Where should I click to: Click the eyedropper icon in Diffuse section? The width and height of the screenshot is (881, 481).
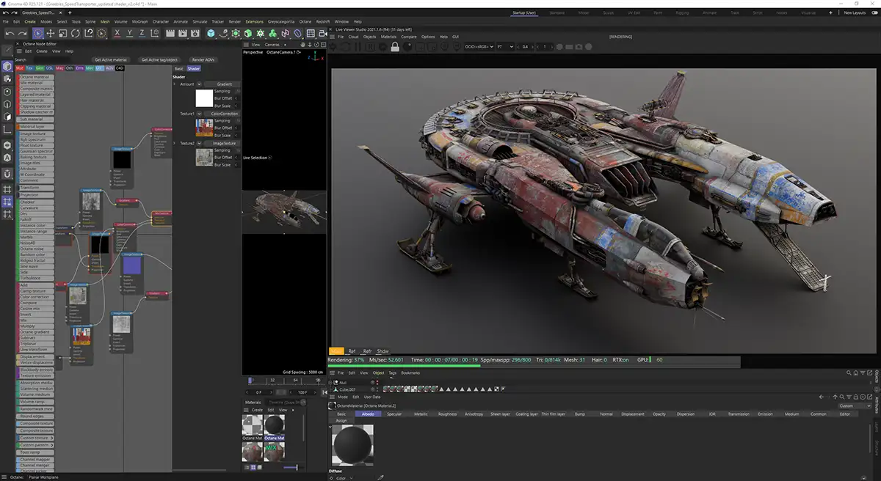point(380,477)
